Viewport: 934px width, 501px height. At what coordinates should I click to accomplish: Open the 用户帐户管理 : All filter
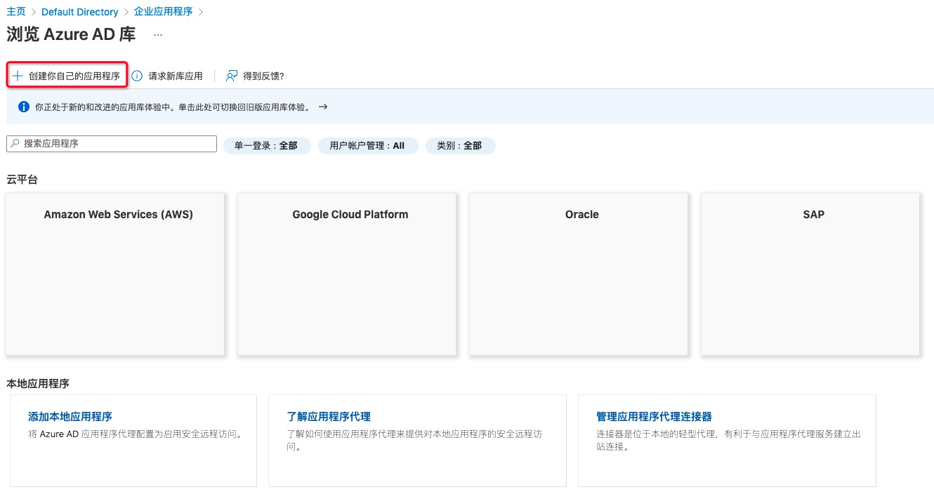coord(368,146)
